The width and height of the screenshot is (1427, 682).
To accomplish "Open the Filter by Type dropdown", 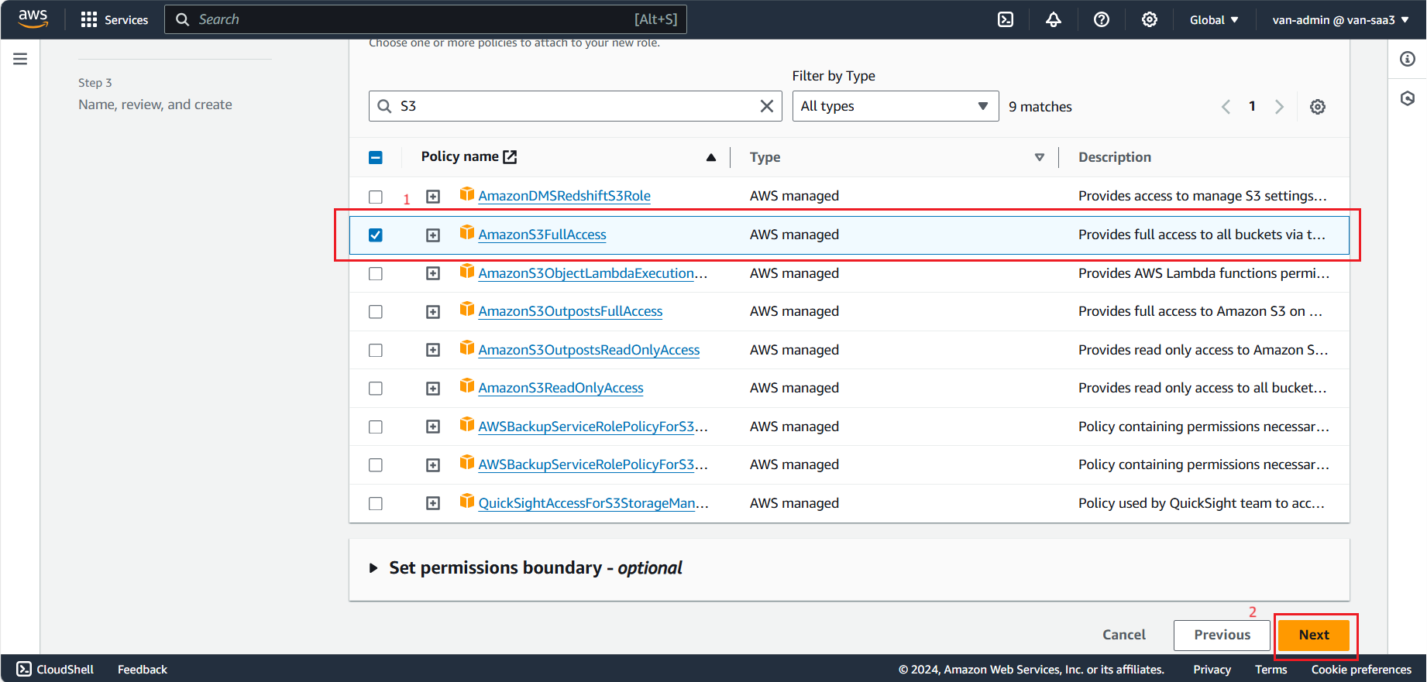I will pos(895,106).
